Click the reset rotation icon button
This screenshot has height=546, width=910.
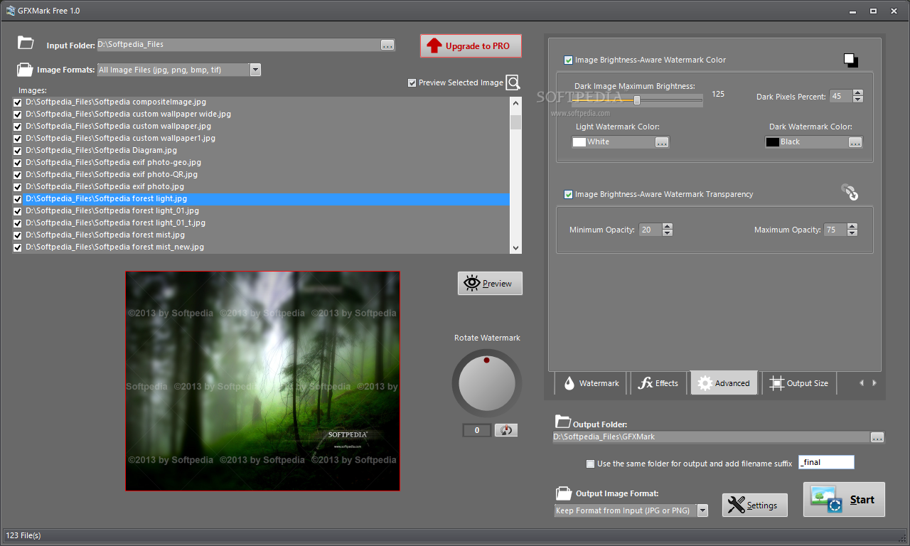(505, 430)
